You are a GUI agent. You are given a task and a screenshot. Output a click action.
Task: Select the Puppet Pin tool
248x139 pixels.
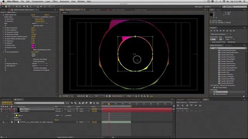tap(50, 7)
